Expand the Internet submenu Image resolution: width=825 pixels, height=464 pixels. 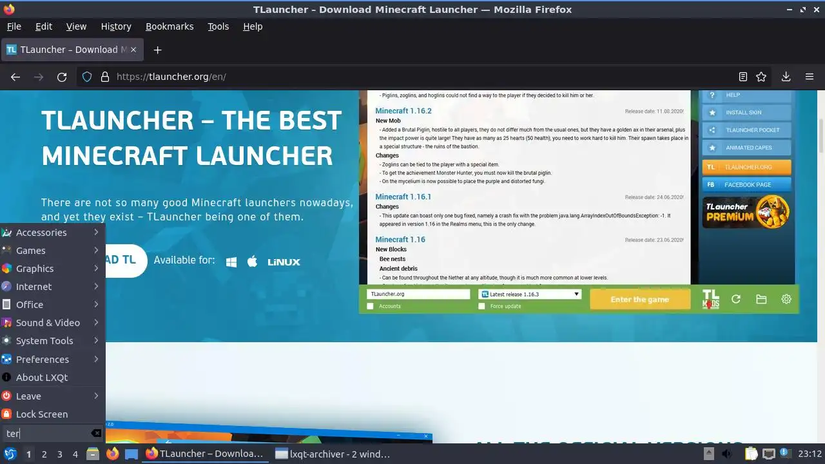point(52,286)
